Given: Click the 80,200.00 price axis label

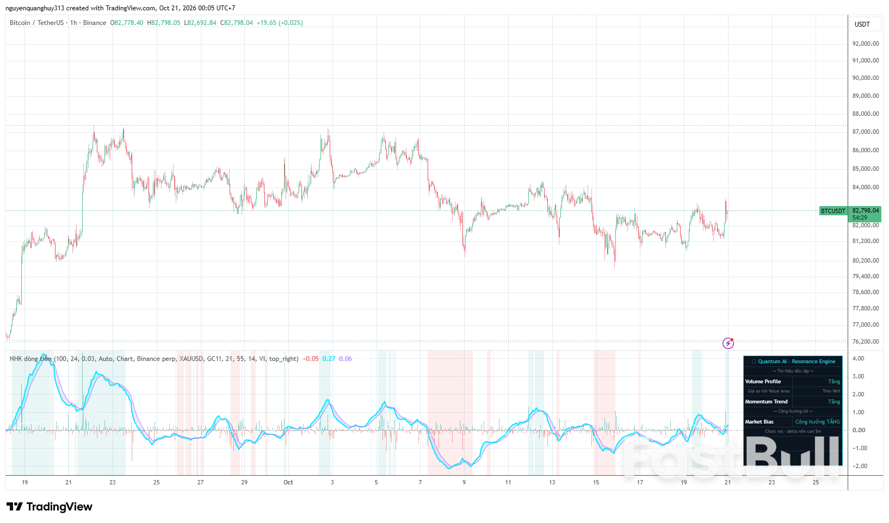Looking at the screenshot, I should click(x=866, y=260).
